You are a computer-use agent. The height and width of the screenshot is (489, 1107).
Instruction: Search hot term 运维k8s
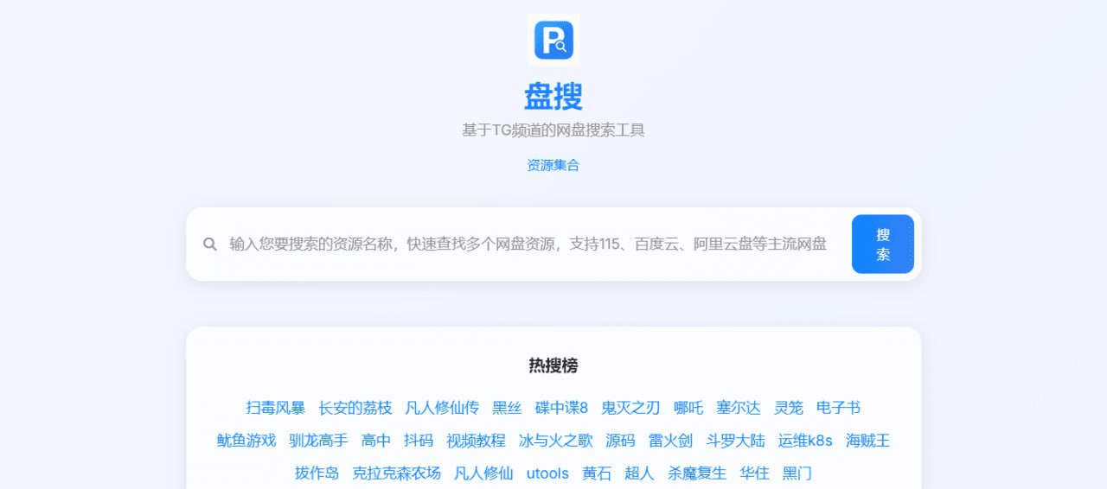(x=805, y=441)
